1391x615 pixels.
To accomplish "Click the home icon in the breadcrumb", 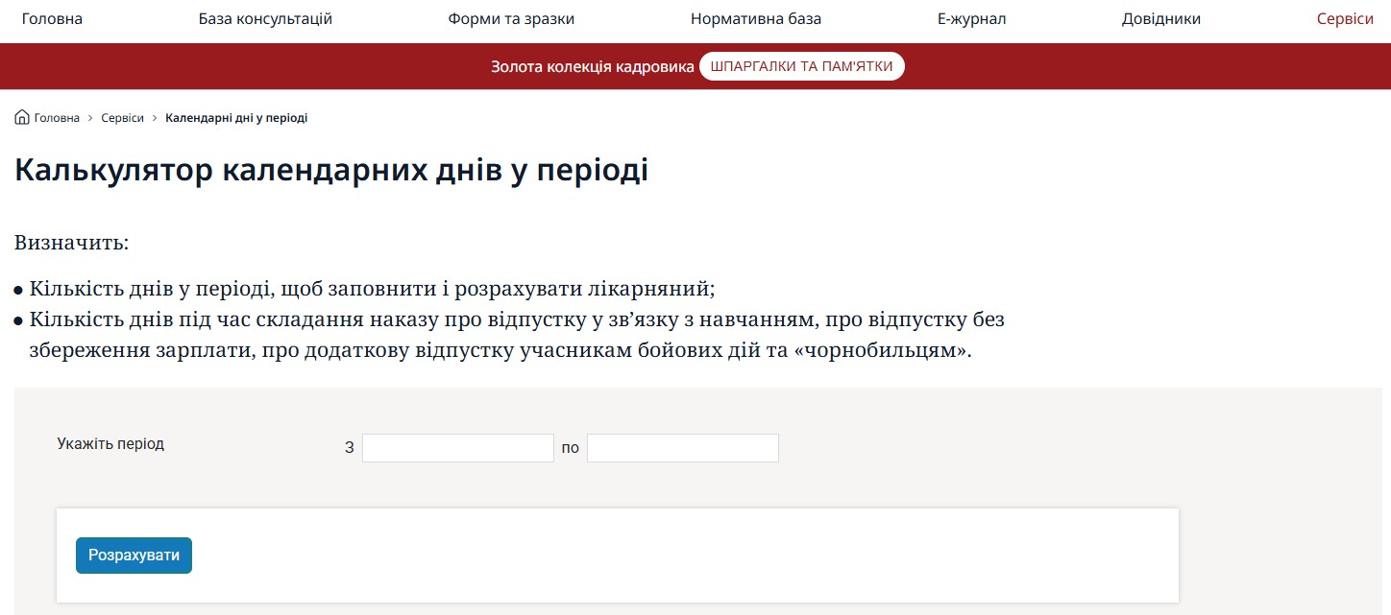I will [x=21, y=118].
